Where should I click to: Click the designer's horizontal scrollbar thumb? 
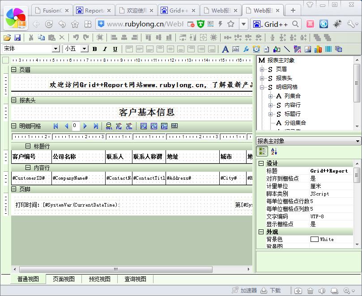(x=116, y=269)
